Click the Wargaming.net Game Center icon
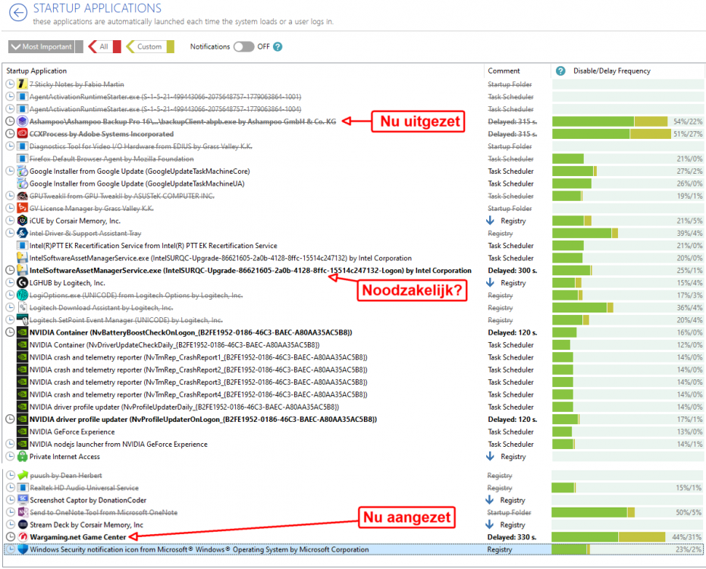Image resolution: width=706 pixels, height=569 pixels. click(x=23, y=536)
